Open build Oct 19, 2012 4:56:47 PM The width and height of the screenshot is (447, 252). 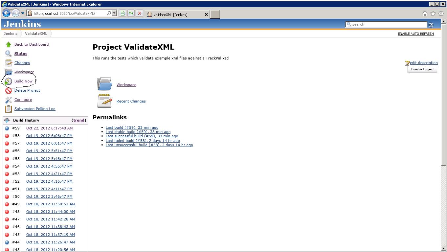(x=49, y=166)
